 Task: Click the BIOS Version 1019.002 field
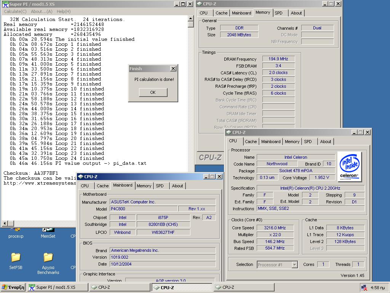pyautogui.click(x=163, y=257)
